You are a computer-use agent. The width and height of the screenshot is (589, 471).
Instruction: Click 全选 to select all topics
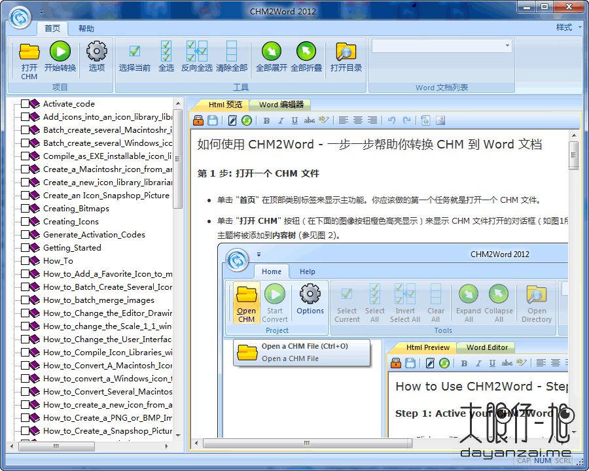click(x=166, y=57)
